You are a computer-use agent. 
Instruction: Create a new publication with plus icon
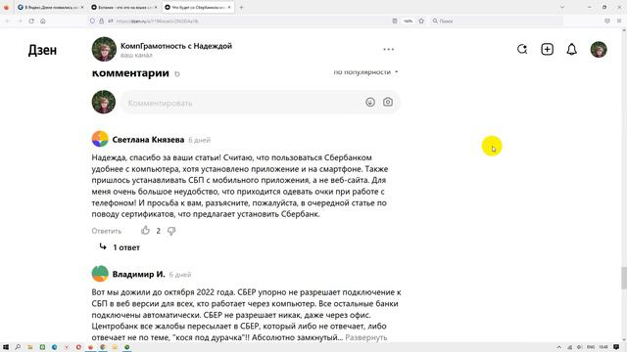coord(547,49)
